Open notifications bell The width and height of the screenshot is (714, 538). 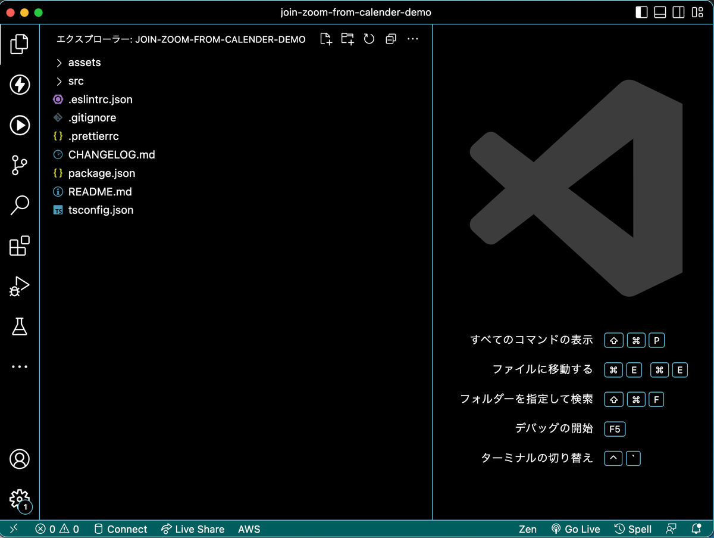(697, 529)
